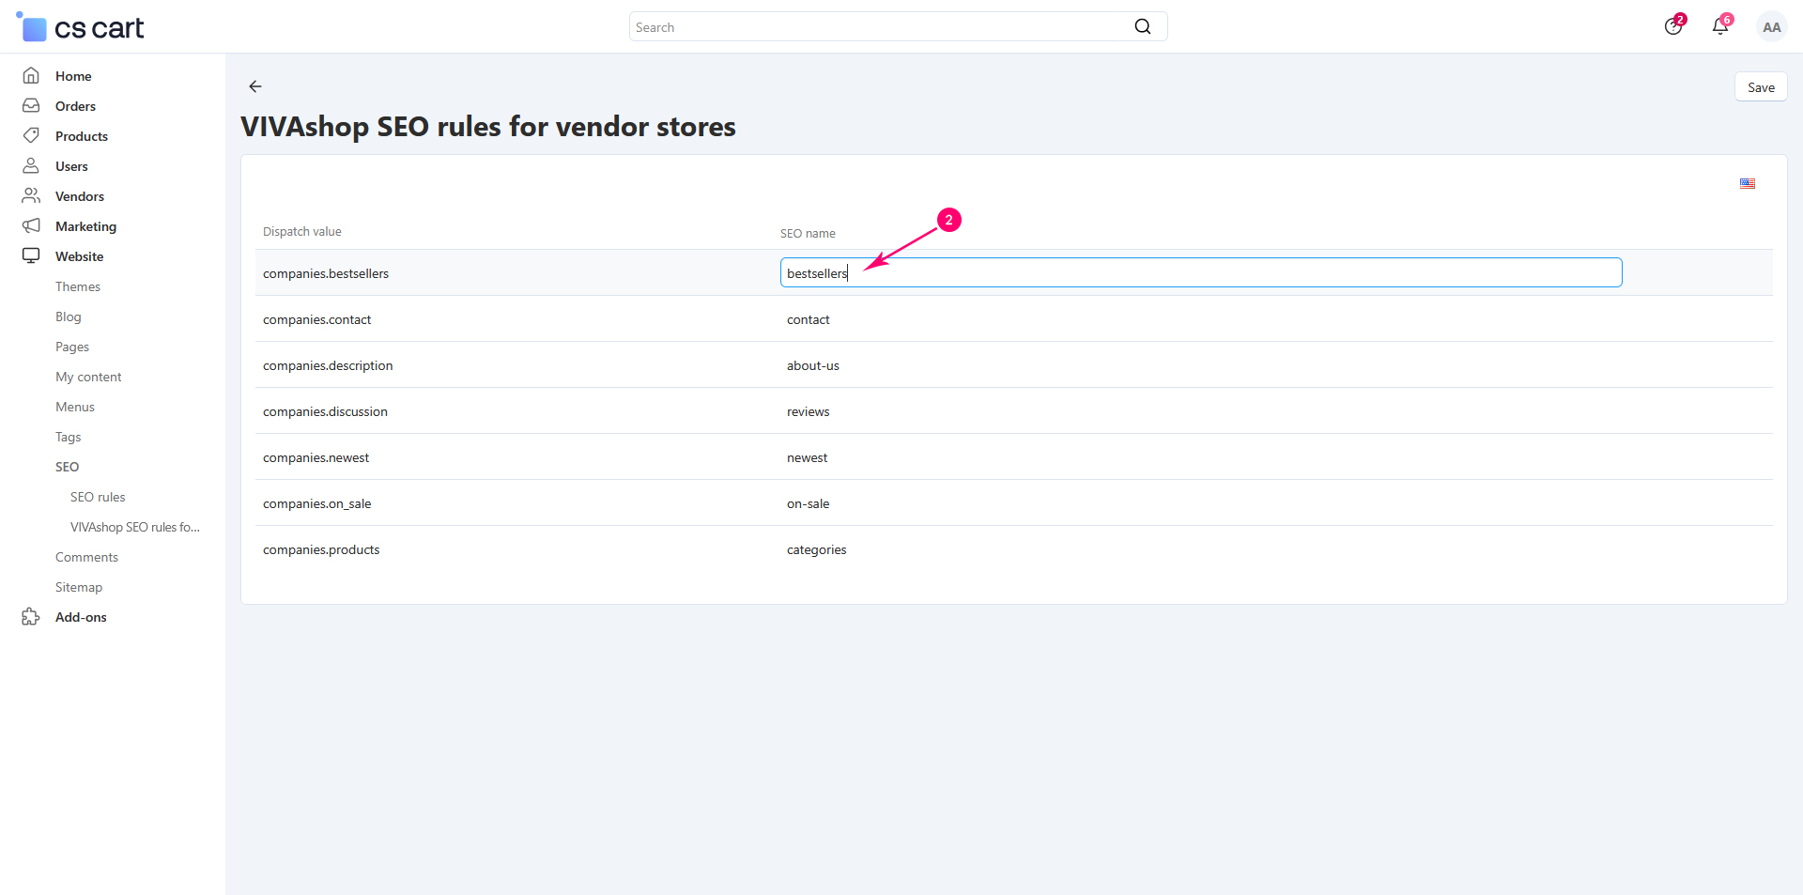Viewport: 1803px width, 895px height.
Task: Click the CS-Cart logo
Action: [81, 28]
